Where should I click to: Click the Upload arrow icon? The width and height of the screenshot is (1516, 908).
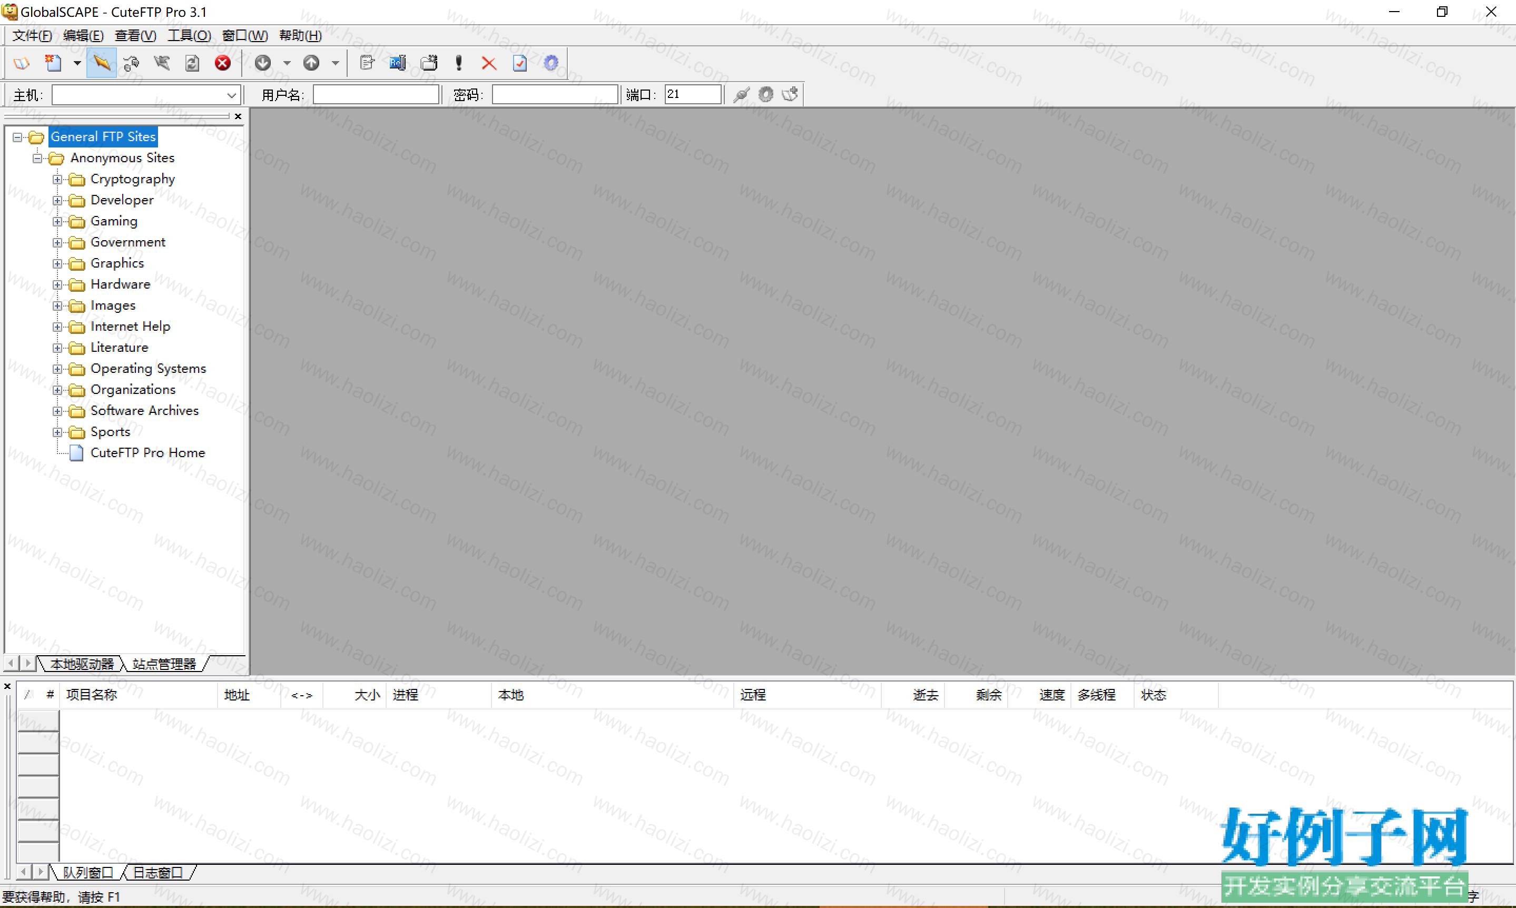click(x=311, y=63)
